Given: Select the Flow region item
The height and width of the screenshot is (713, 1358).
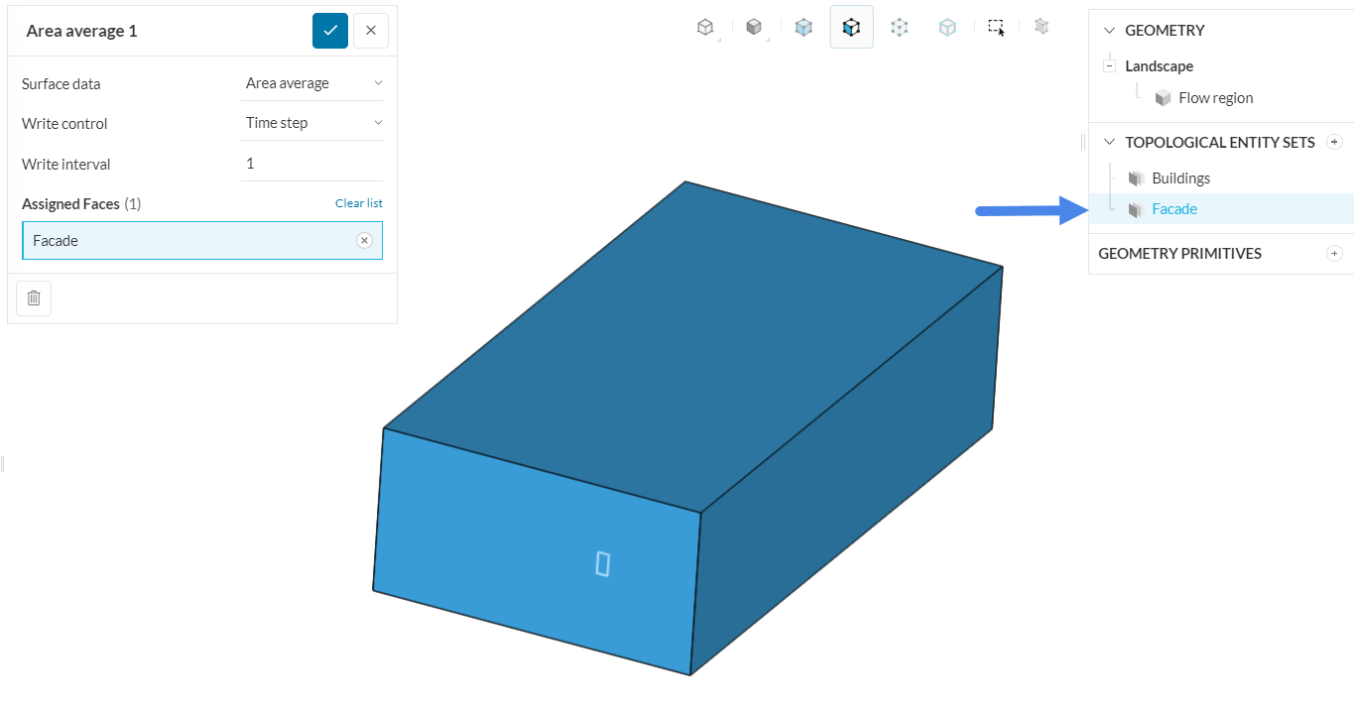Looking at the screenshot, I should [x=1216, y=98].
